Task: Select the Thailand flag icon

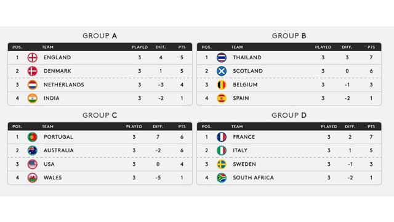Action: coord(222,57)
